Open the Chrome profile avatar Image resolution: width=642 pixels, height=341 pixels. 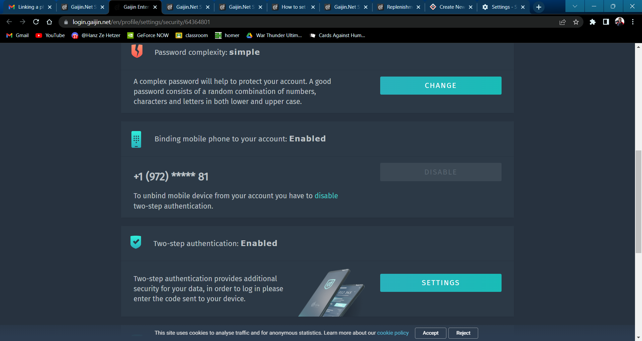620,22
